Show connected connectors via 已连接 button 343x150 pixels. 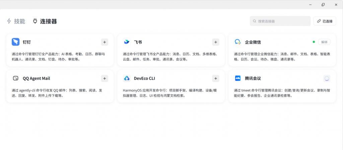pyautogui.click(x=325, y=21)
